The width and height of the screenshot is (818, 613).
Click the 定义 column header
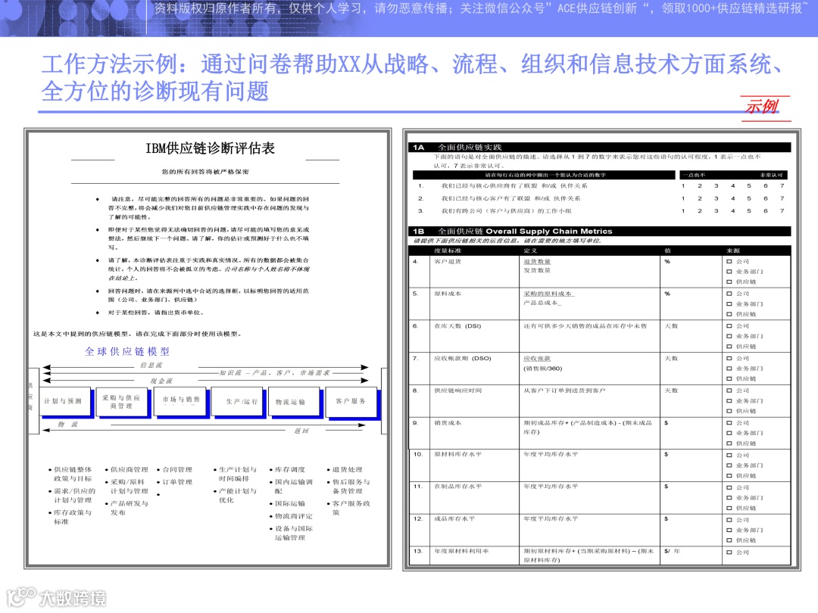[530, 250]
